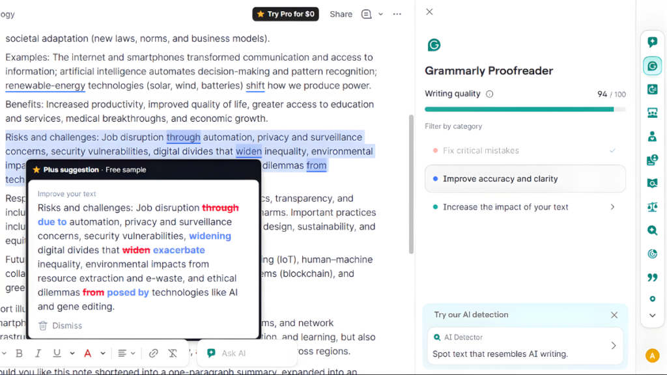
Task: Insert a link with chain icon
Action: [153, 354]
